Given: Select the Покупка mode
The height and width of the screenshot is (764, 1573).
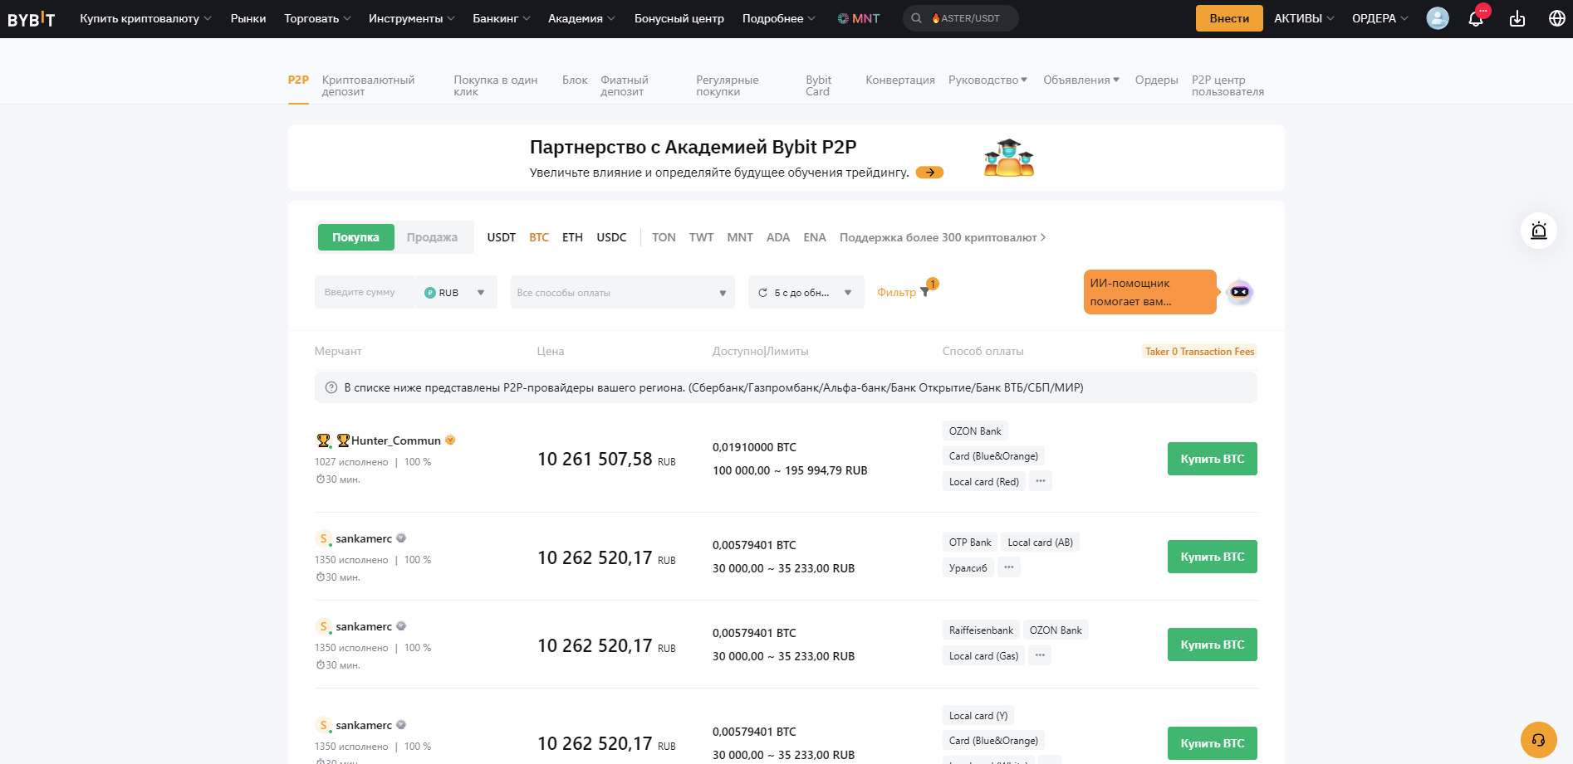Looking at the screenshot, I should (x=355, y=236).
